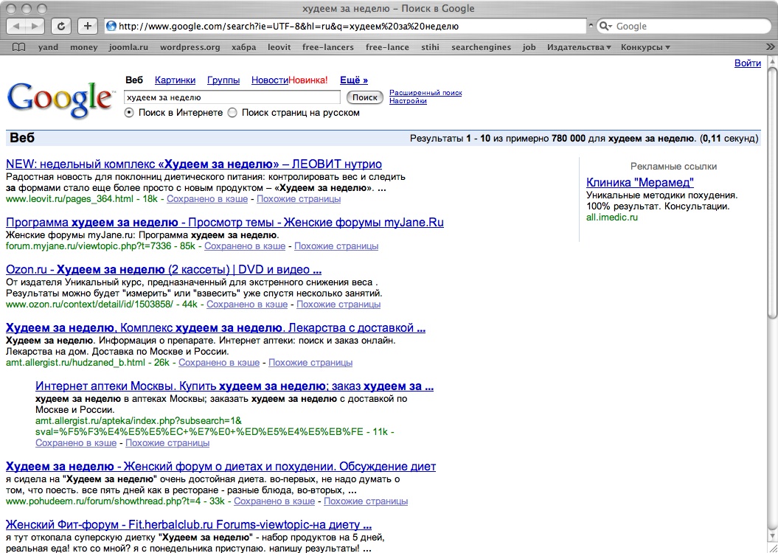778x553 pixels.
Task: Open the free-lancers bookmark
Action: pyautogui.click(x=328, y=48)
